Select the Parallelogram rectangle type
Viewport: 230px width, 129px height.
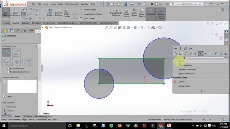point(27,62)
